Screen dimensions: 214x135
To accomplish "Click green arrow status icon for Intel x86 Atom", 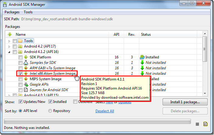I will (x=142, y=74).
